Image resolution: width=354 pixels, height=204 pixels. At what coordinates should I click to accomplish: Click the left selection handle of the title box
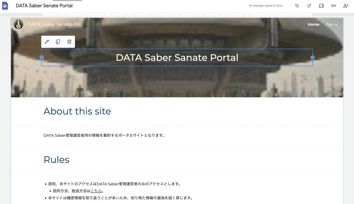click(42, 58)
